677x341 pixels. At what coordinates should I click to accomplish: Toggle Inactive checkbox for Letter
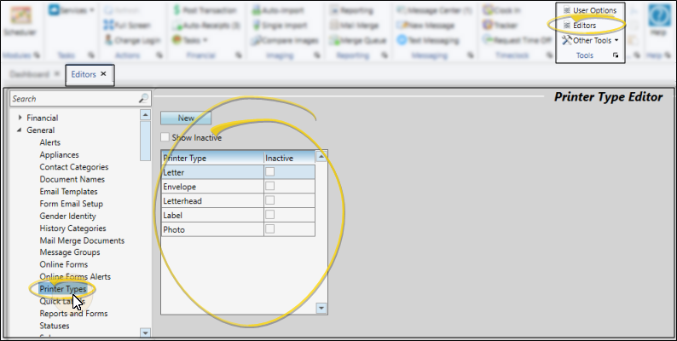click(270, 172)
